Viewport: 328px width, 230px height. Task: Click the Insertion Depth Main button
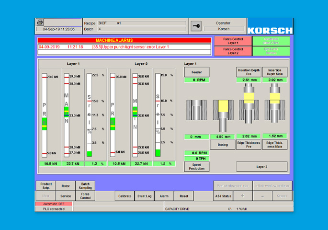[x=275, y=72]
